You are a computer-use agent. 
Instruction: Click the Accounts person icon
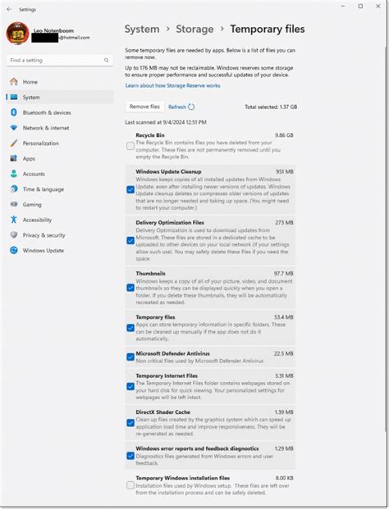coord(14,174)
